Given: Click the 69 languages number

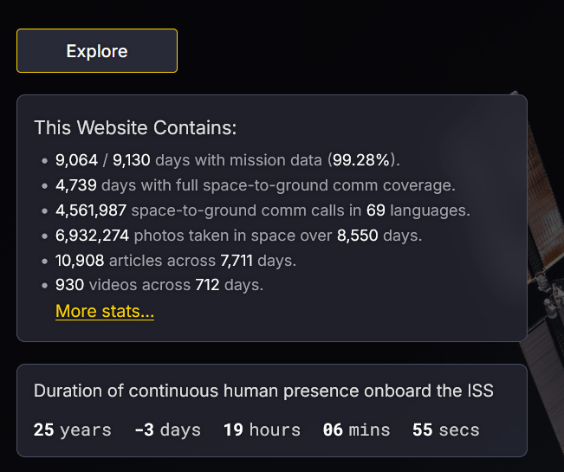Looking at the screenshot, I should coord(375,210).
